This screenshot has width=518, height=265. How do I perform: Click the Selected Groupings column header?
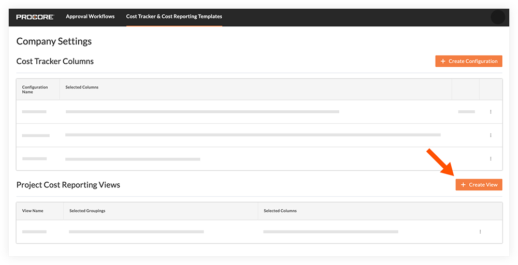(87, 211)
